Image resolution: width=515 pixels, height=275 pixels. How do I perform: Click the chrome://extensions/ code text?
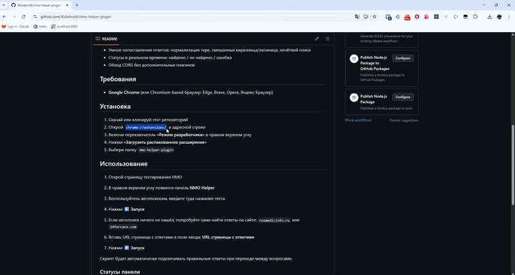coord(146,127)
